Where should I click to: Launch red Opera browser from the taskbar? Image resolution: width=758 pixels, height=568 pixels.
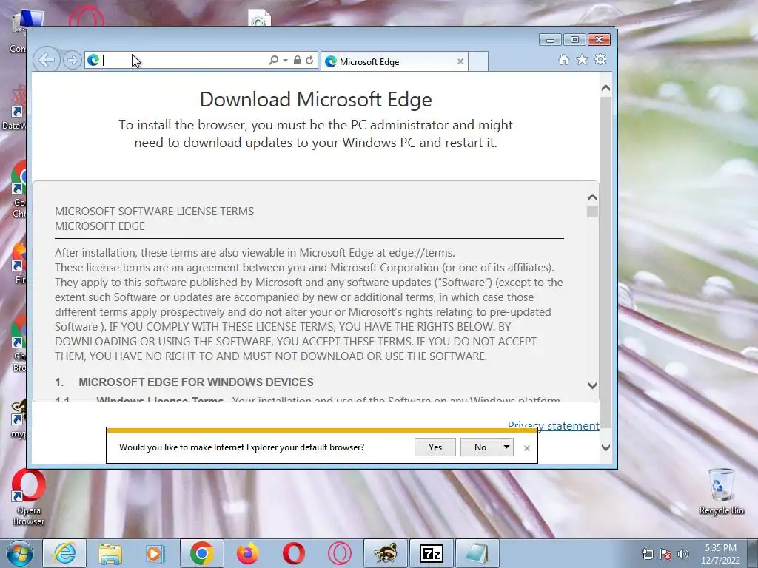[293, 553]
